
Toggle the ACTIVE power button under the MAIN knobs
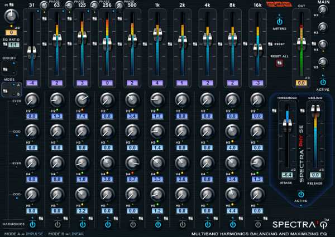(323, 82)
